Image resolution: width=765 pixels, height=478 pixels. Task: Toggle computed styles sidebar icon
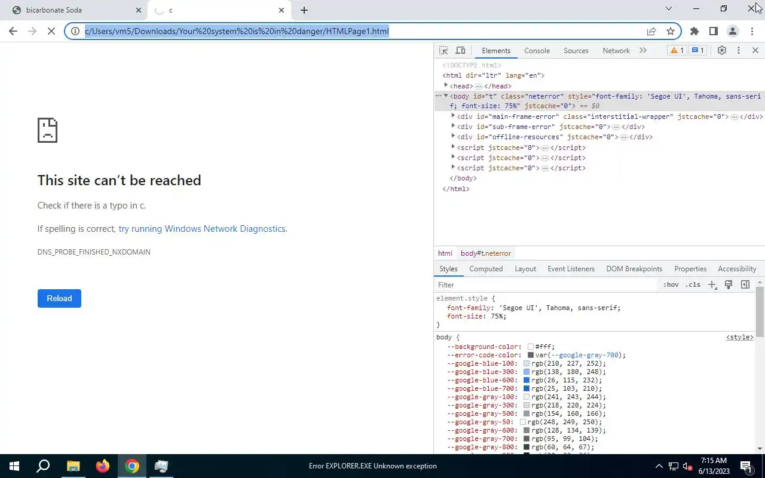745,284
